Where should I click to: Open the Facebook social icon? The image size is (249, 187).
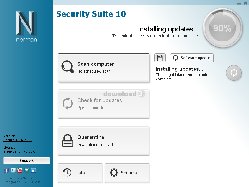click(x=6, y=170)
